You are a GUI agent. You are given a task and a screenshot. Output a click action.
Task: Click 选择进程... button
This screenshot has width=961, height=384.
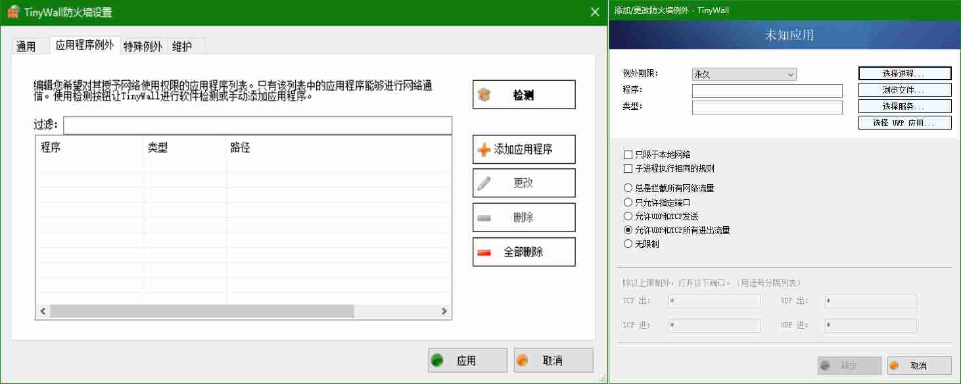click(904, 74)
